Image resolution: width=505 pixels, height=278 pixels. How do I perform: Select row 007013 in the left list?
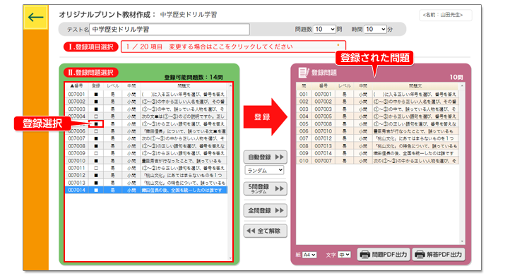click(x=146, y=183)
